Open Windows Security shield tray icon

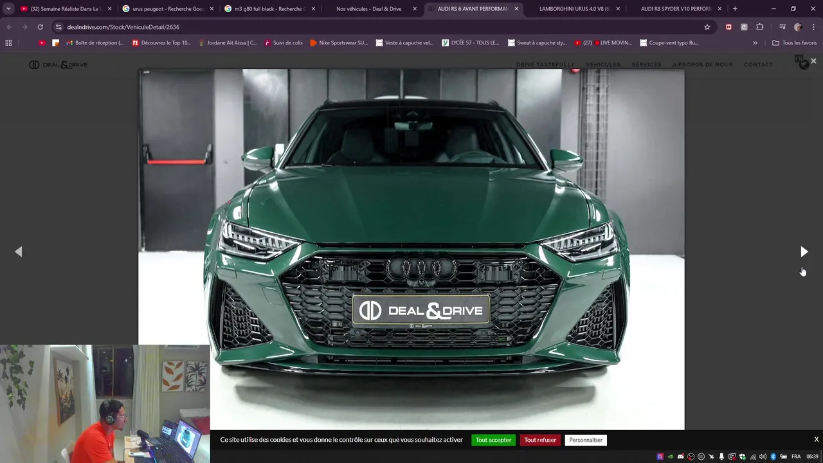pos(743,457)
